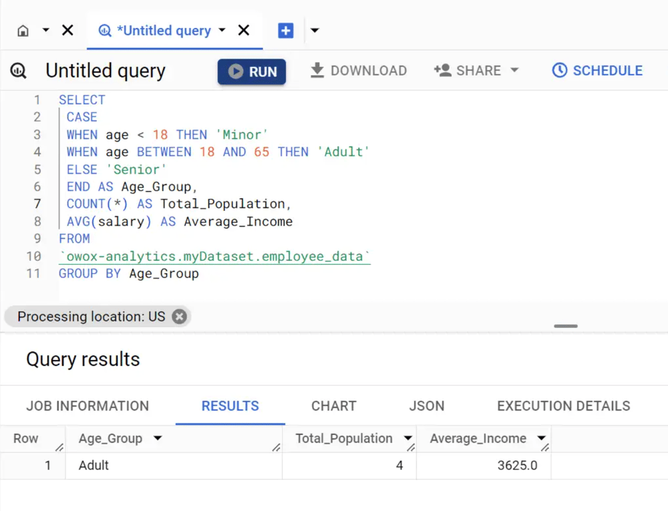Open the owox-analytics.myDataset.employee_data table link
This screenshot has width=668, height=511.
[215, 257]
